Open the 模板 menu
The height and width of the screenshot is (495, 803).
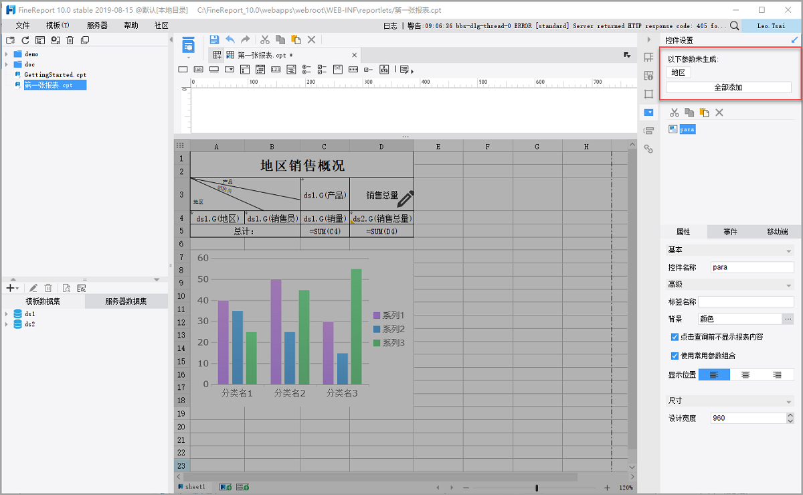58,25
